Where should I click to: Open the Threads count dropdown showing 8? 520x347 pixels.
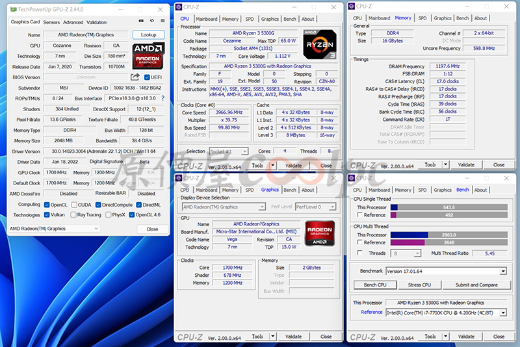(x=406, y=253)
